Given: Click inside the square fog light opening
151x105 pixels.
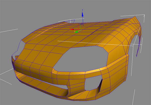Looking at the screenshot, I should 91,84.
